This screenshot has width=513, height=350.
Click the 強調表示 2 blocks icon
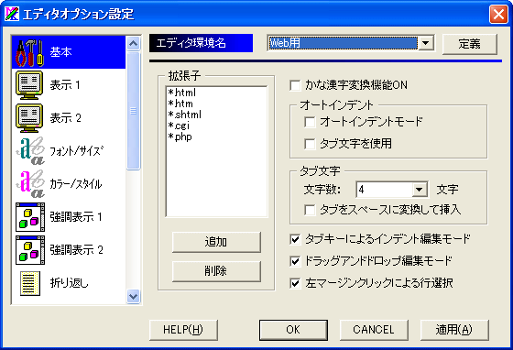(30, 250)
